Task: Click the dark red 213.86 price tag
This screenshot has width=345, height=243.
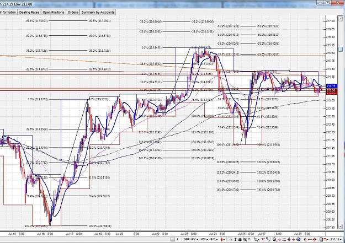Action: [x=331, y=90]
